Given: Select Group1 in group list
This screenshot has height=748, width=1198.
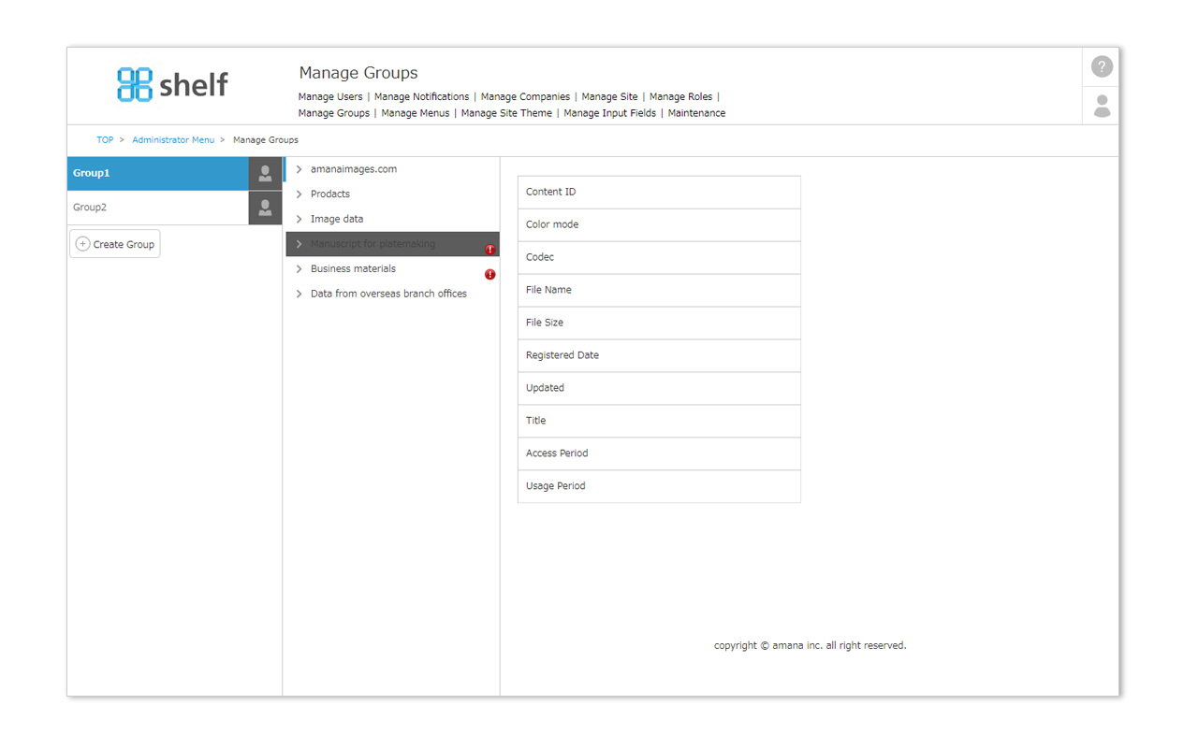Looking at the screenshot, I should [158, 173].
